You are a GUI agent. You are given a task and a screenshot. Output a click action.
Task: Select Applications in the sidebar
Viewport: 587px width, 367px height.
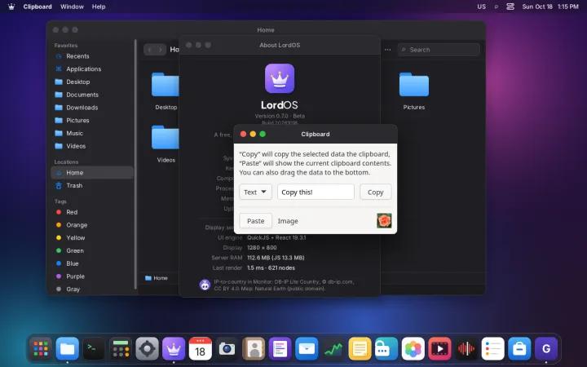(92, 69)
